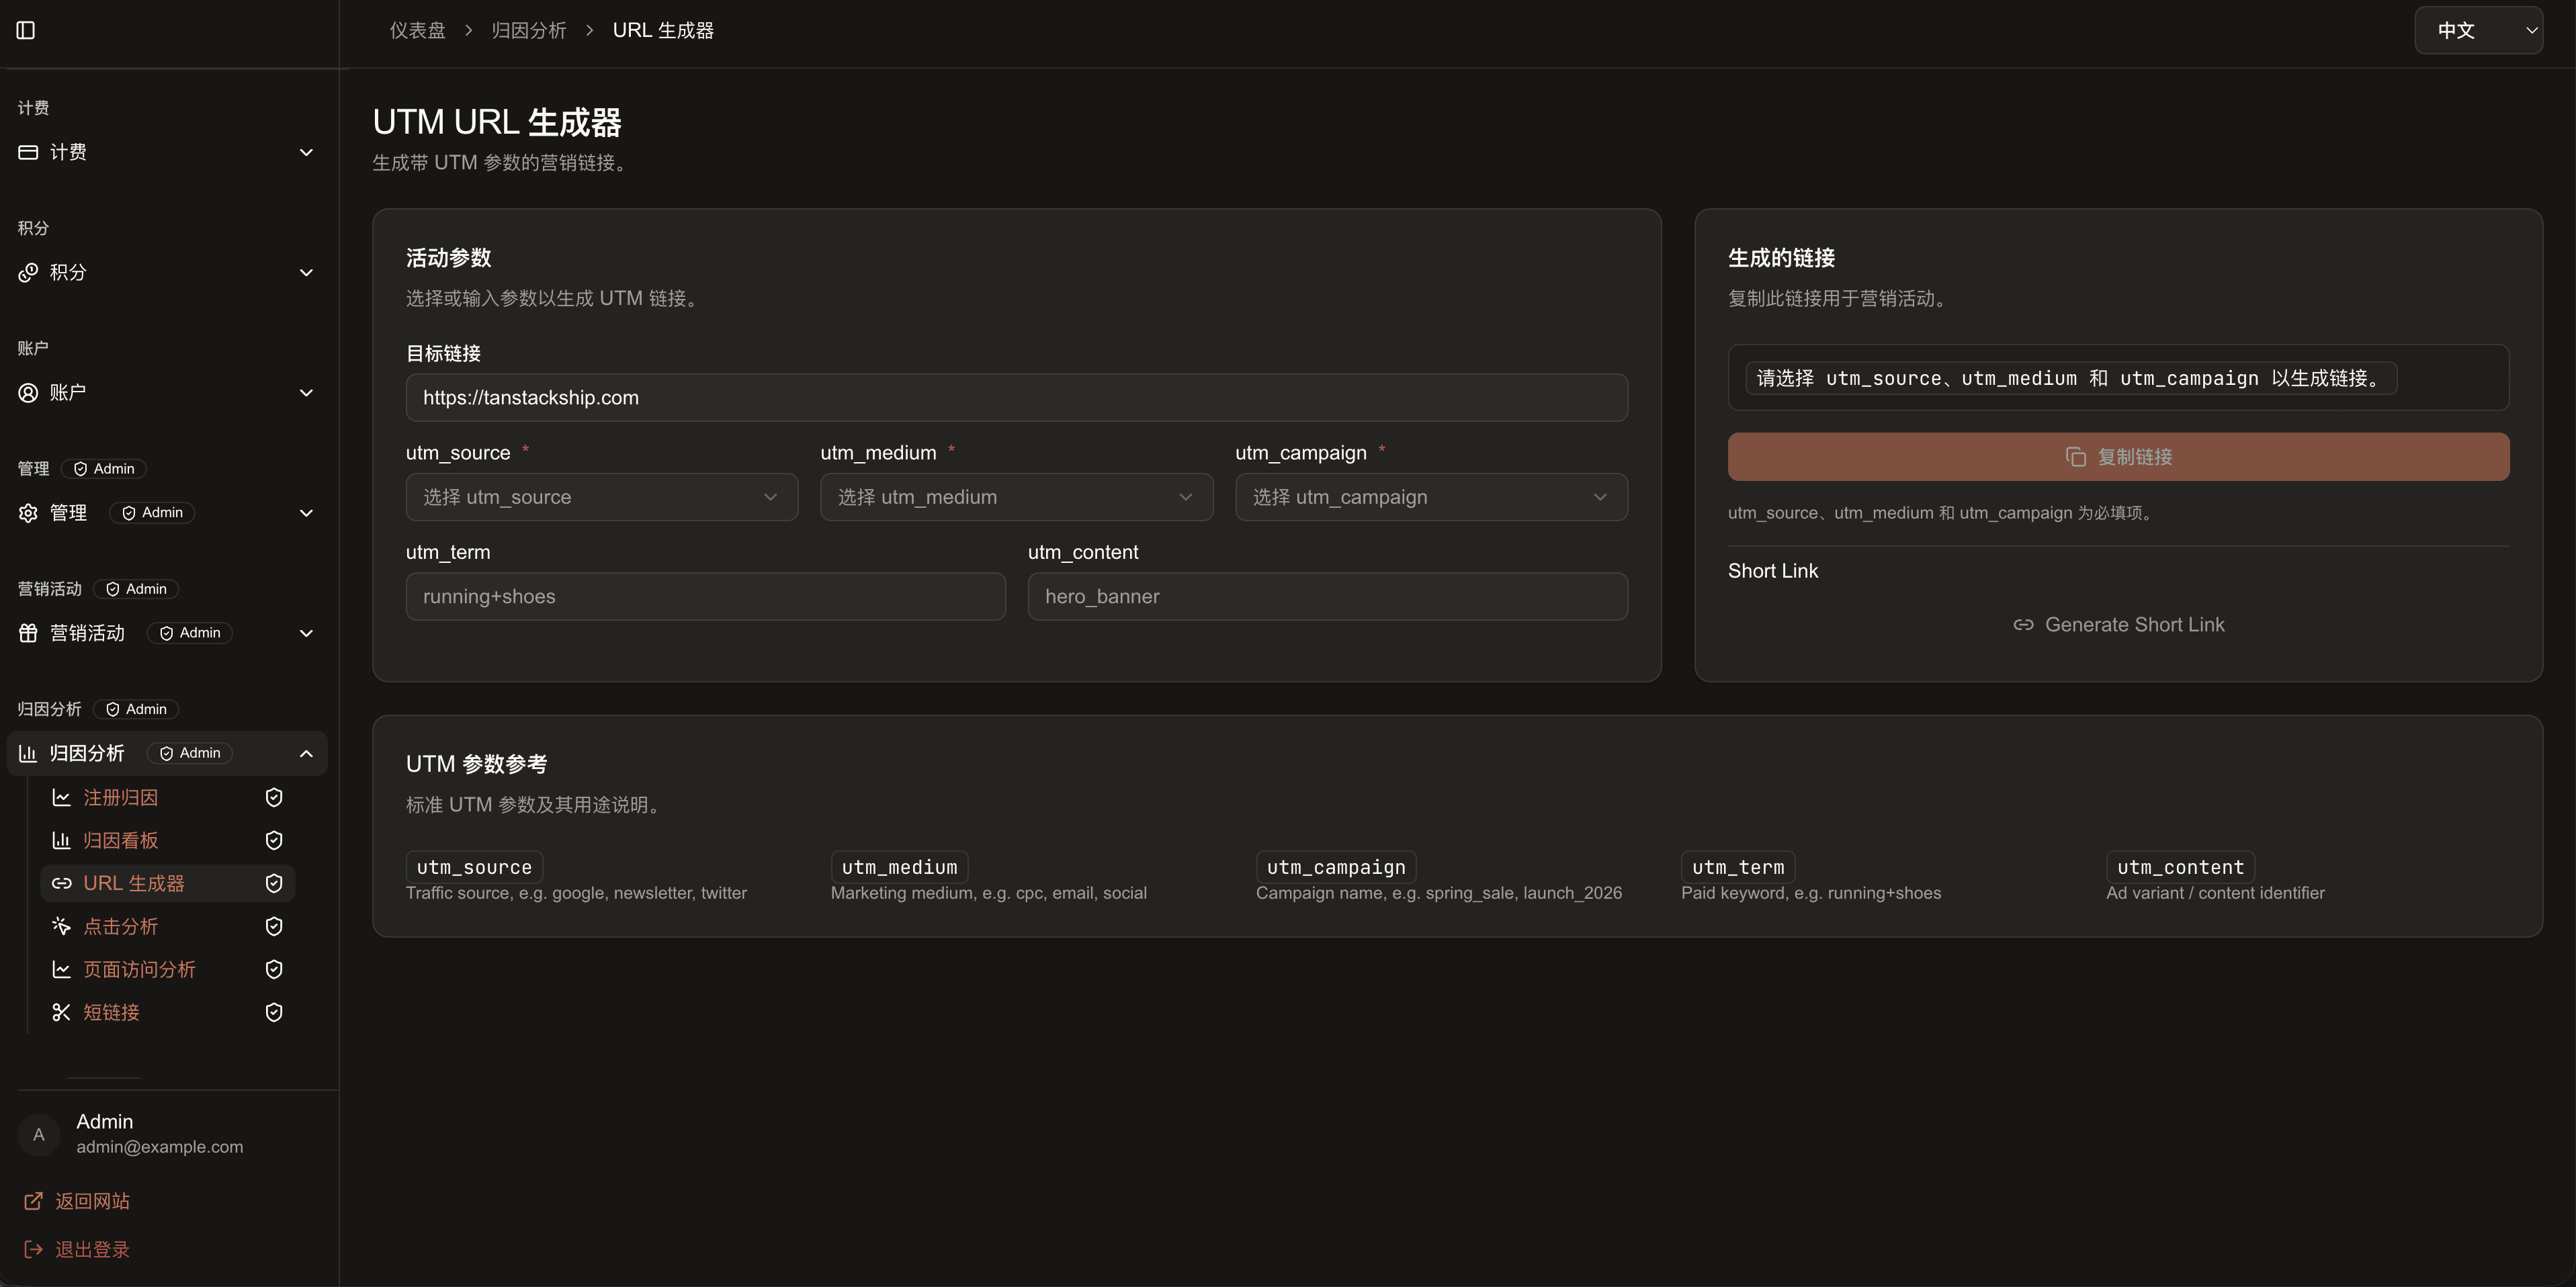Collapse the 归因分析 section chevron
The image size is (2576, 1287).
point(306,753)
